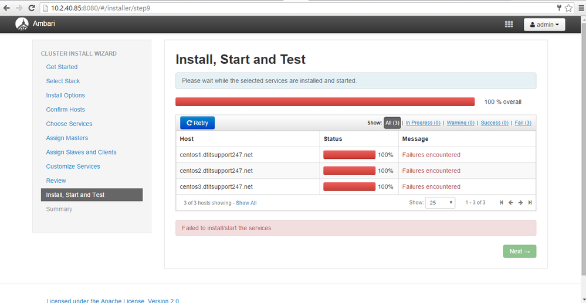The height and width of the screenshot is (303, 586).
Task: Click the browser forward arrow
Action: [x=19, y=8]
